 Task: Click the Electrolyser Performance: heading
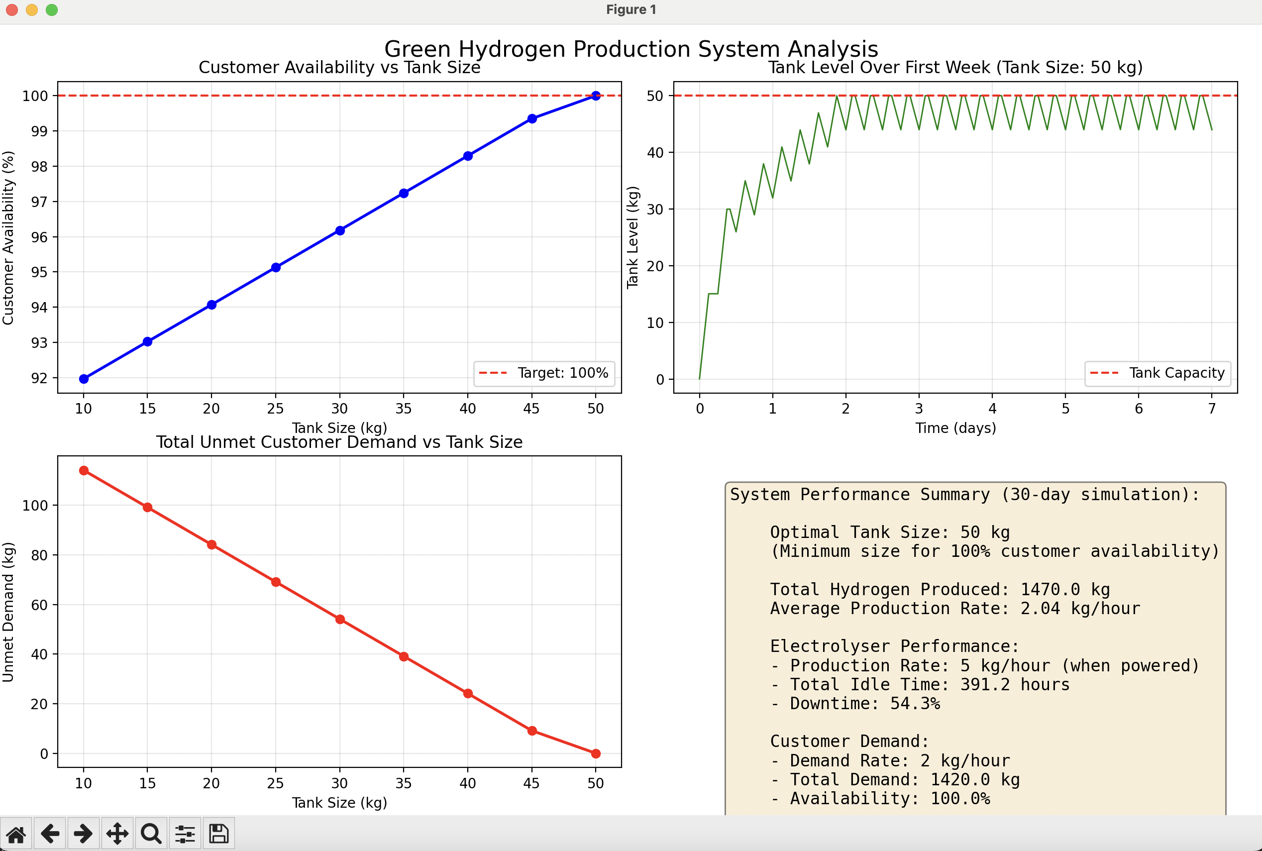point(895,646)
